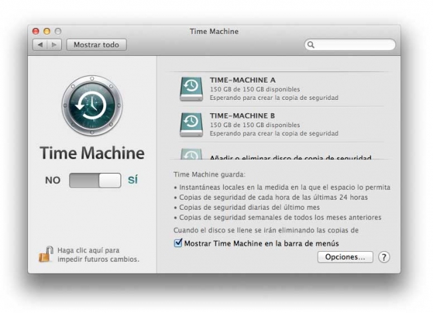The image size is (433, 313).
Task: Go forward with the right arrow button
Action: click(55, 45)
